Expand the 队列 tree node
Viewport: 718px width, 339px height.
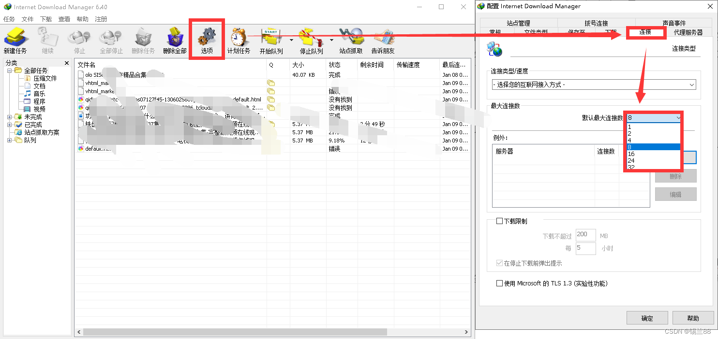pyautogui.click(x=10, y=140)
